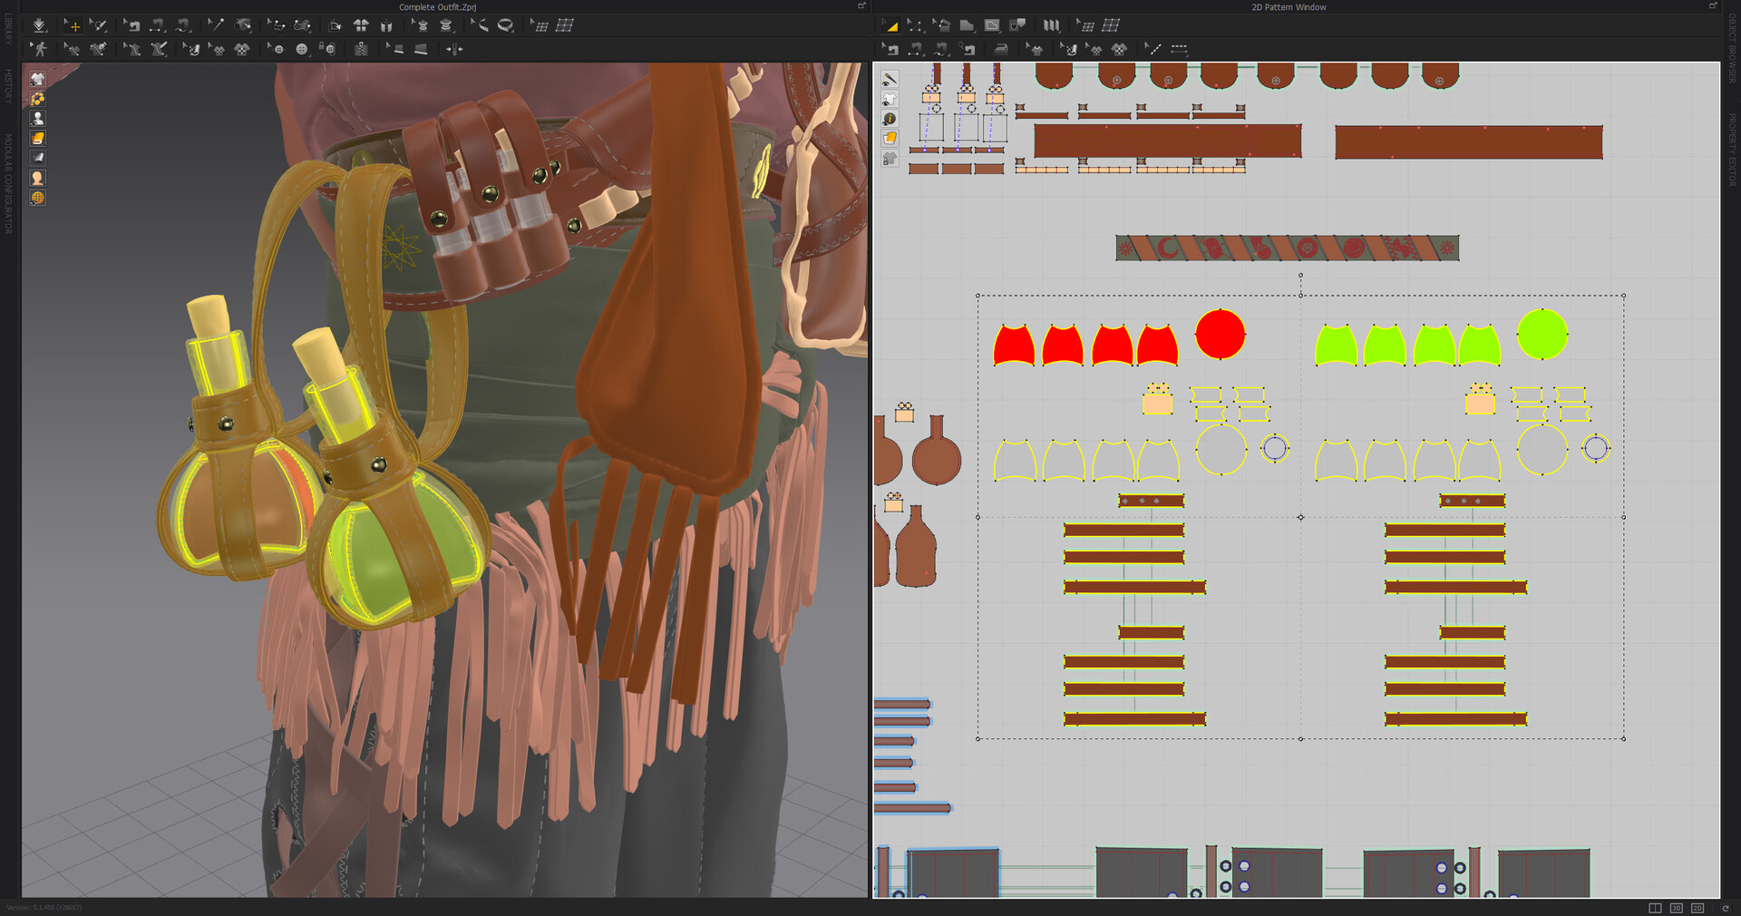The height and width of the screenshot is (916, 1741).
Task: Toggle garment display in 3D viewport sidebar
Action: pos(37,79)
